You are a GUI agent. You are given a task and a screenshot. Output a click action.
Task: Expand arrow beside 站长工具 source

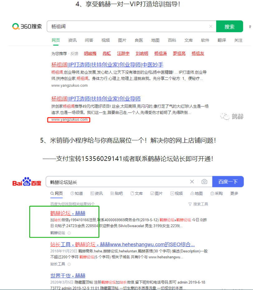[x=69, y=264]
